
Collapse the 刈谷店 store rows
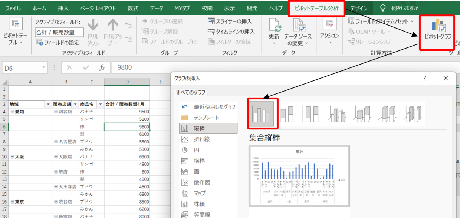pos(56,112)
